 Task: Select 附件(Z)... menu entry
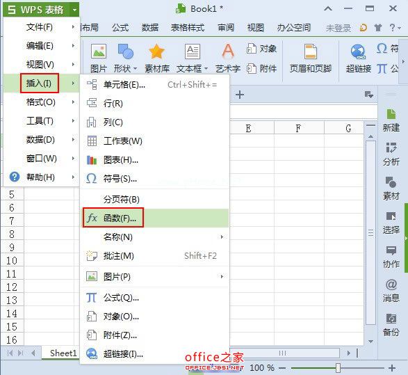[x=155, y=335]
